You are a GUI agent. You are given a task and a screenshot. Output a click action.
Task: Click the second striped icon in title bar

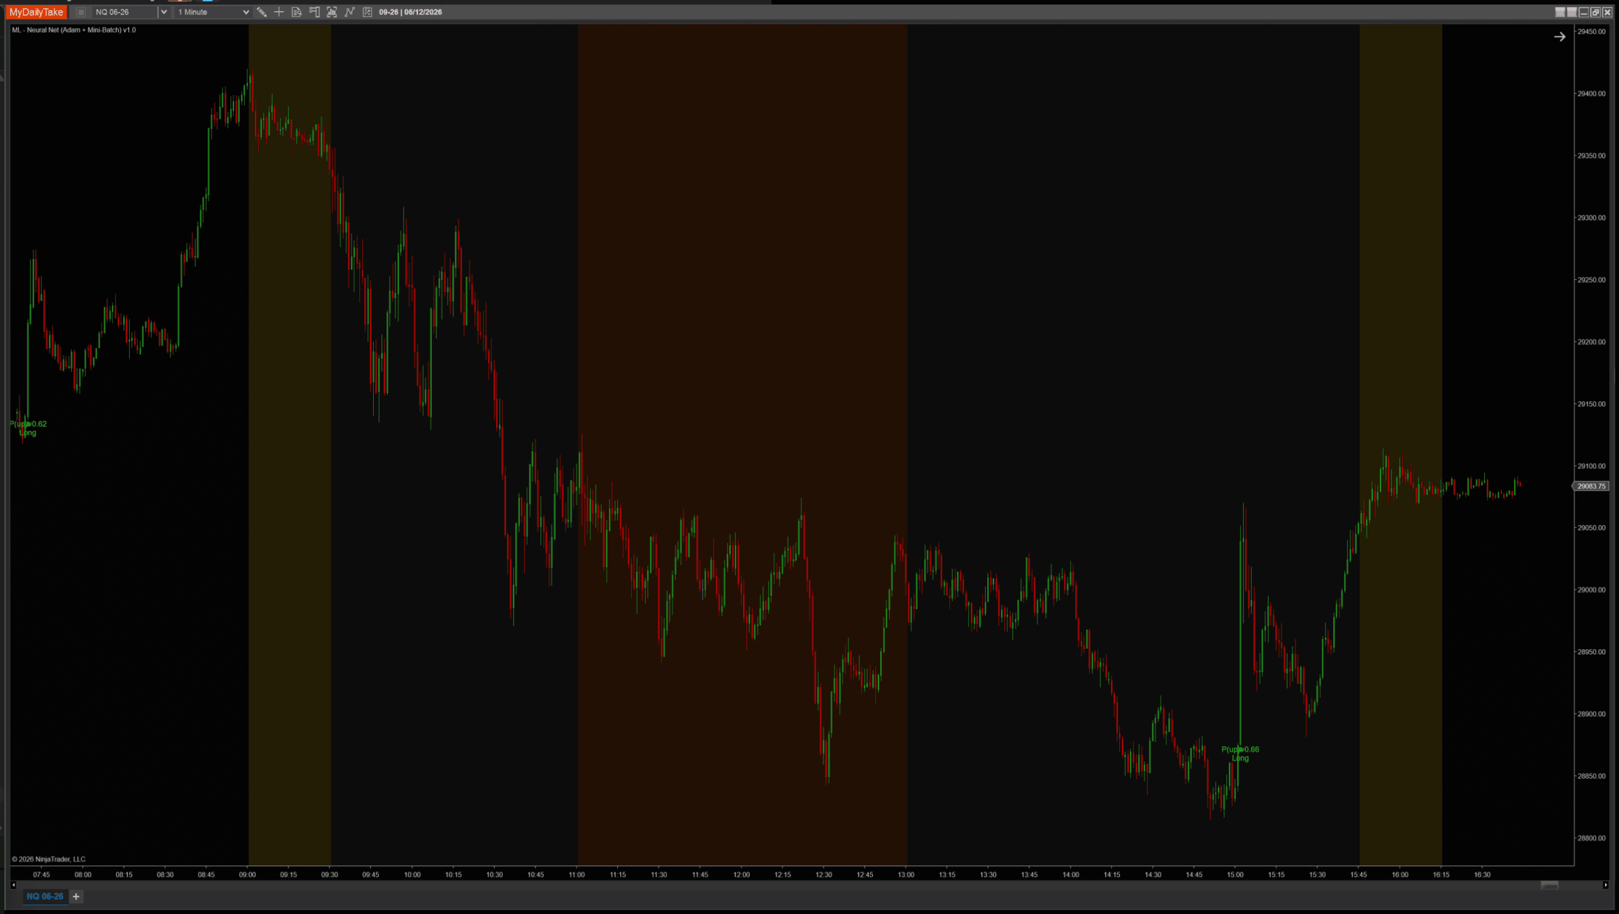coord(1572,12)
